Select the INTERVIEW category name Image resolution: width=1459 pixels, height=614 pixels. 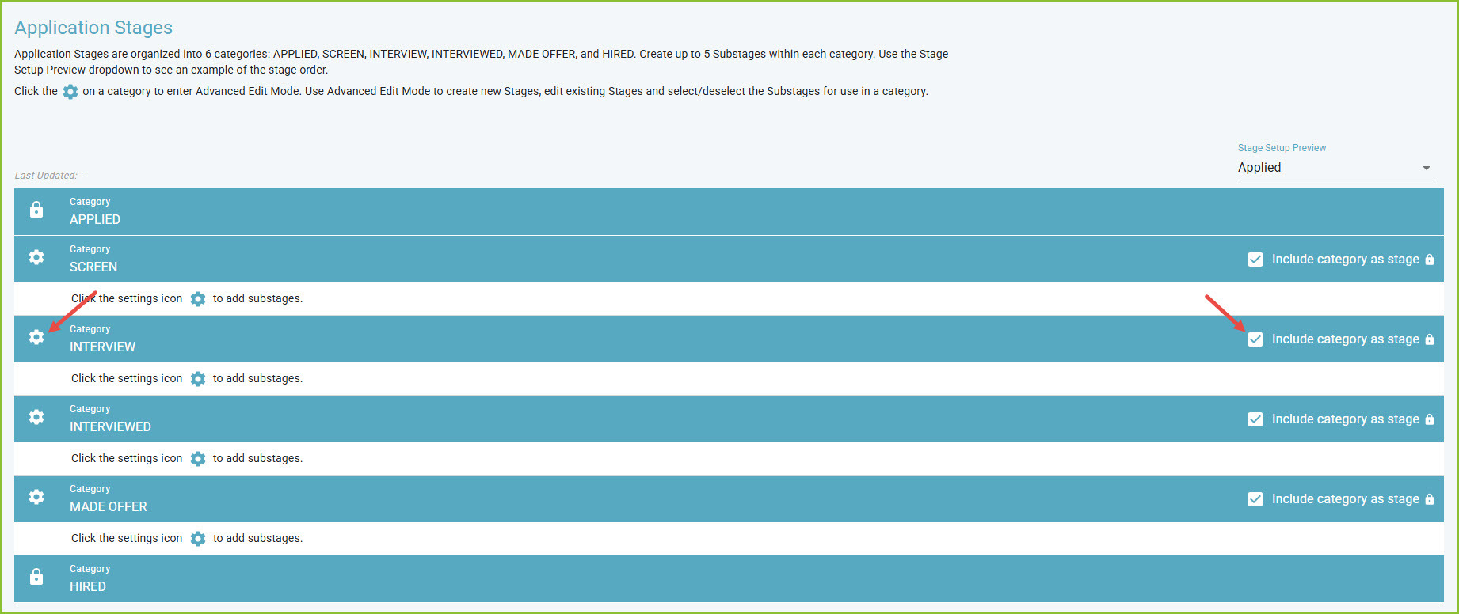click(102, 347)
